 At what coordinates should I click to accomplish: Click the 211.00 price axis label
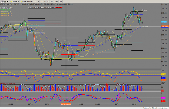pos(164,4)
